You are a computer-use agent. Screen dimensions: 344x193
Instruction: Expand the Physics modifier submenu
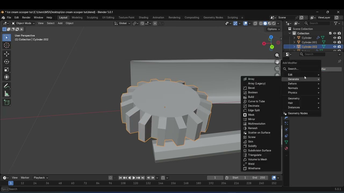pyautogui.click(x=301, y=93)
